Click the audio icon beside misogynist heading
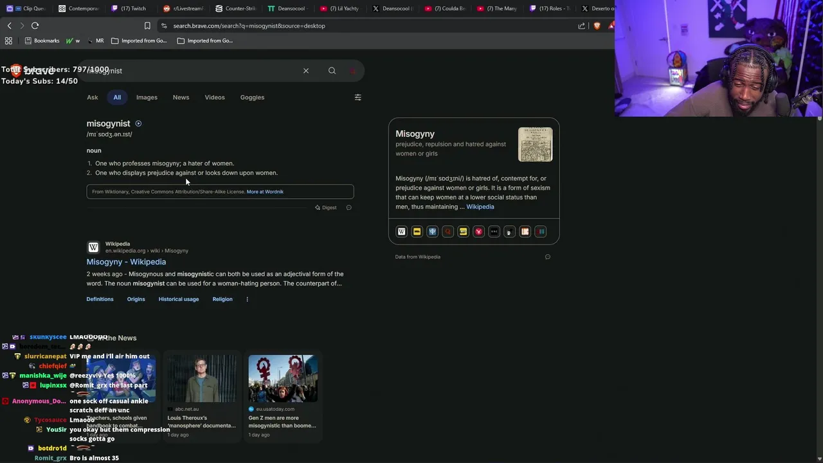Viewport: 823px width, 463px height. (x=138, y=123)
